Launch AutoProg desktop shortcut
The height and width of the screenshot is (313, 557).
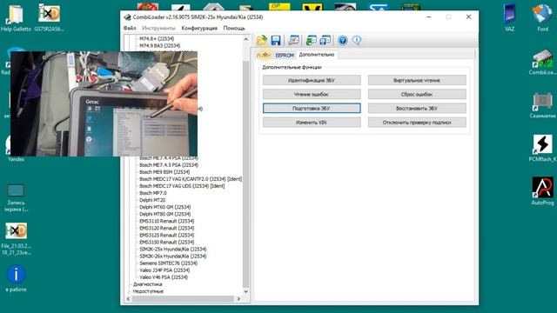coord(542,191)
